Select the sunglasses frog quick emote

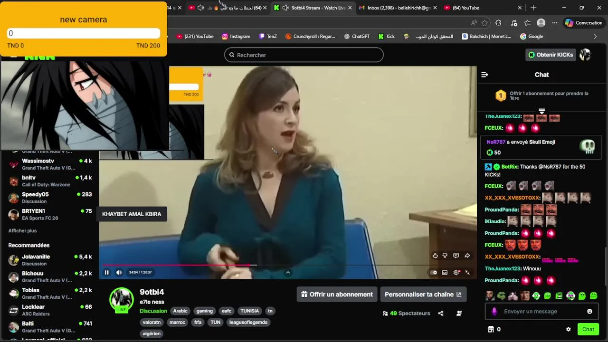(x=501, y=296)
